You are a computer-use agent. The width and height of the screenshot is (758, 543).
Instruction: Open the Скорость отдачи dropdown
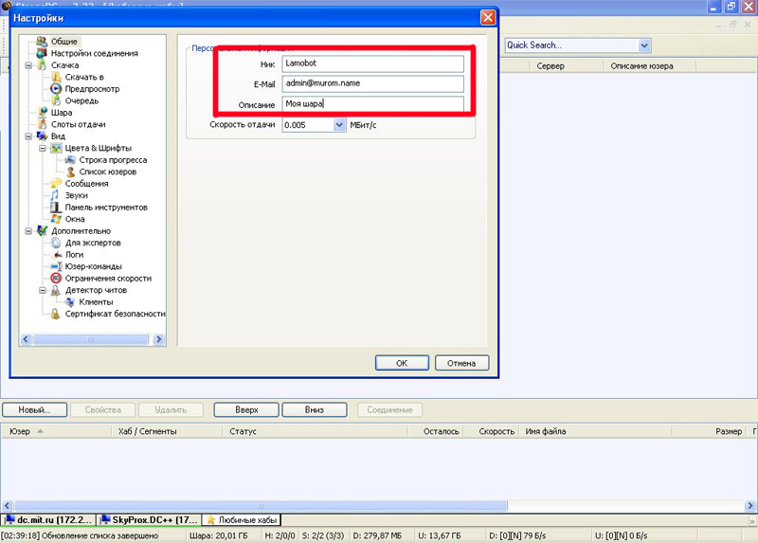(340, 125)
